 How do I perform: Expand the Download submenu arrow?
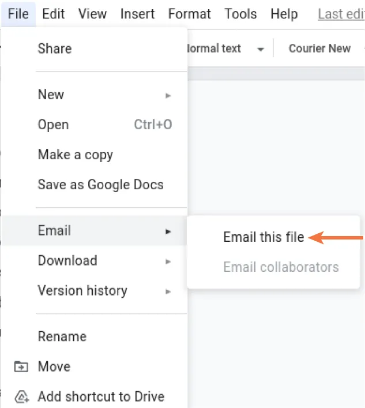(x=168, y=261)
